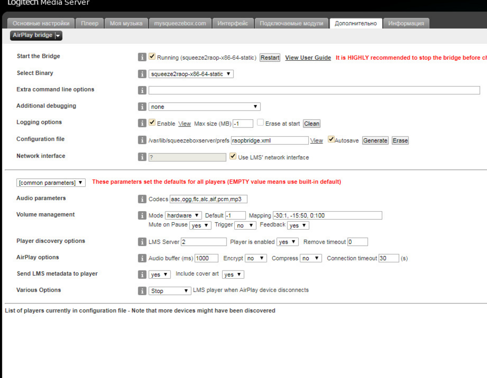Viewport: 487px width, 378px height.
Task: Check the Erase at start checkbox
Action: [261, 122]
